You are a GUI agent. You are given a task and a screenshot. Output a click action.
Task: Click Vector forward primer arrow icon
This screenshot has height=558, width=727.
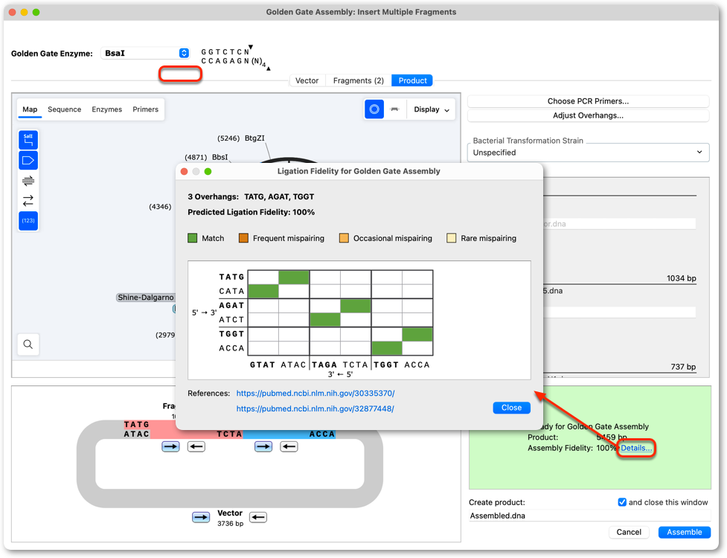point(201,517)
